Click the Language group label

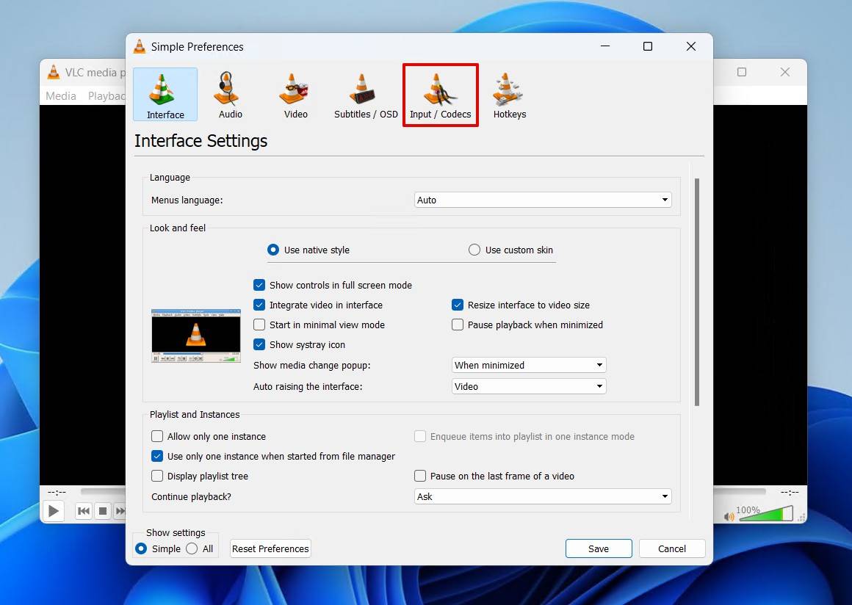[x=170, y=178]
